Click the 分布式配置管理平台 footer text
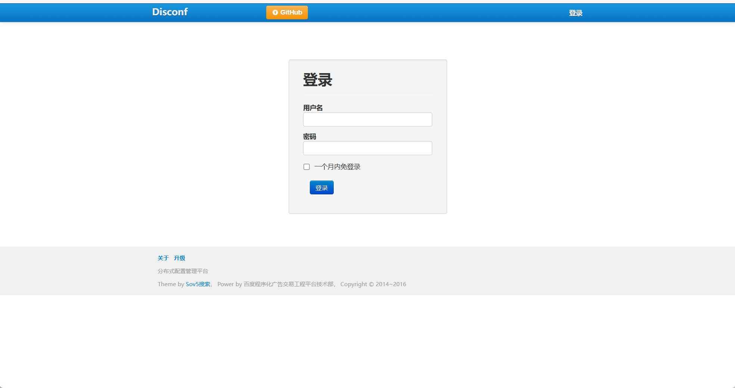The image size is (735, 388). click(x=183, y=271)
